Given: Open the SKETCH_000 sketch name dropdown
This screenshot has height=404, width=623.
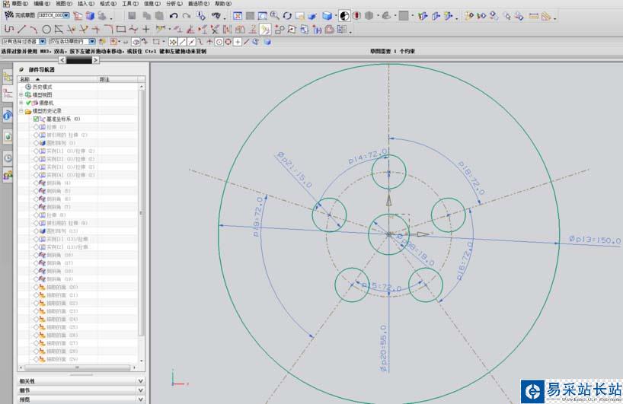Looking at the screenshot, I should pyautogui.click(x=66, y=15).
